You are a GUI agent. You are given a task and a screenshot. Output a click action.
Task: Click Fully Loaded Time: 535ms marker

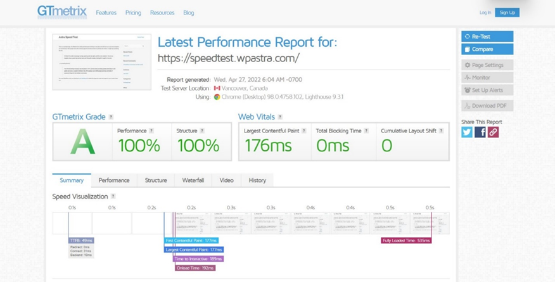click(406, 241)
